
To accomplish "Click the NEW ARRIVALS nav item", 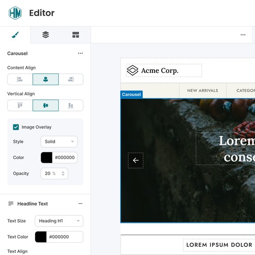I will [202, 90].
